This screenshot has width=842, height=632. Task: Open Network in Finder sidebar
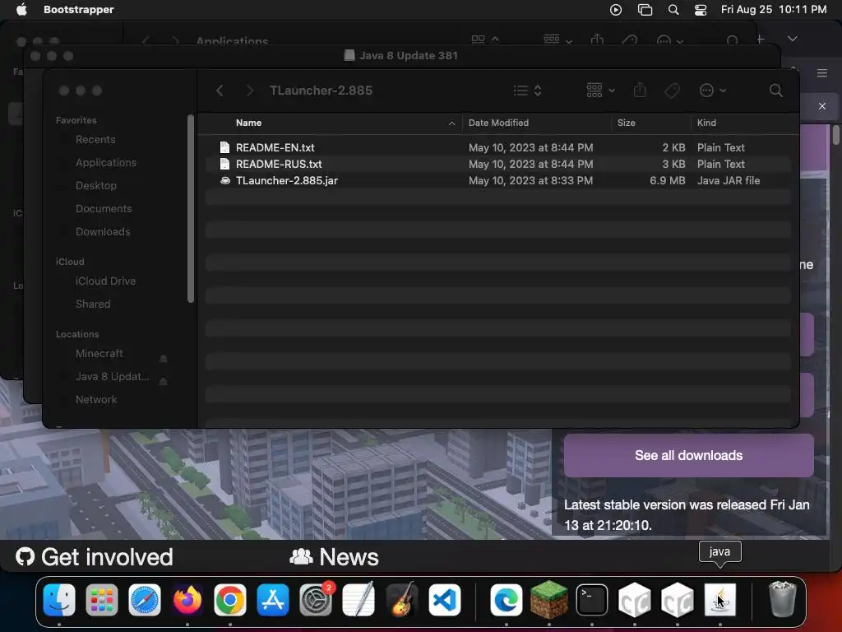point(96,399)
